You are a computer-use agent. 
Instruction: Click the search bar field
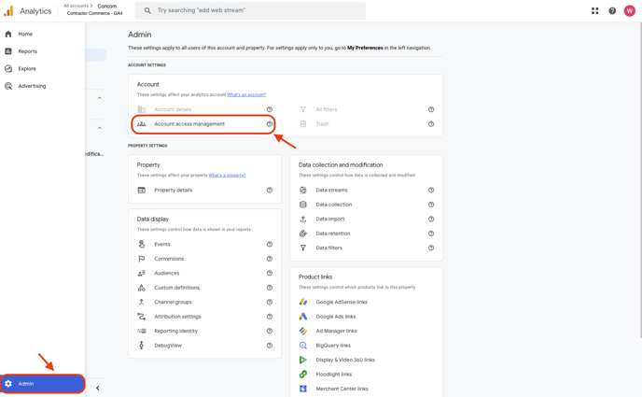250,10
